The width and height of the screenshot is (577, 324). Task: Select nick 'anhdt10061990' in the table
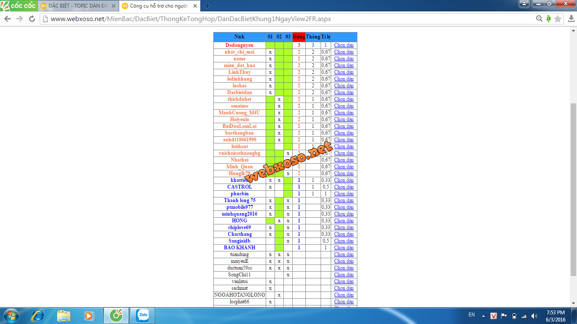click(x=240, y=140)
